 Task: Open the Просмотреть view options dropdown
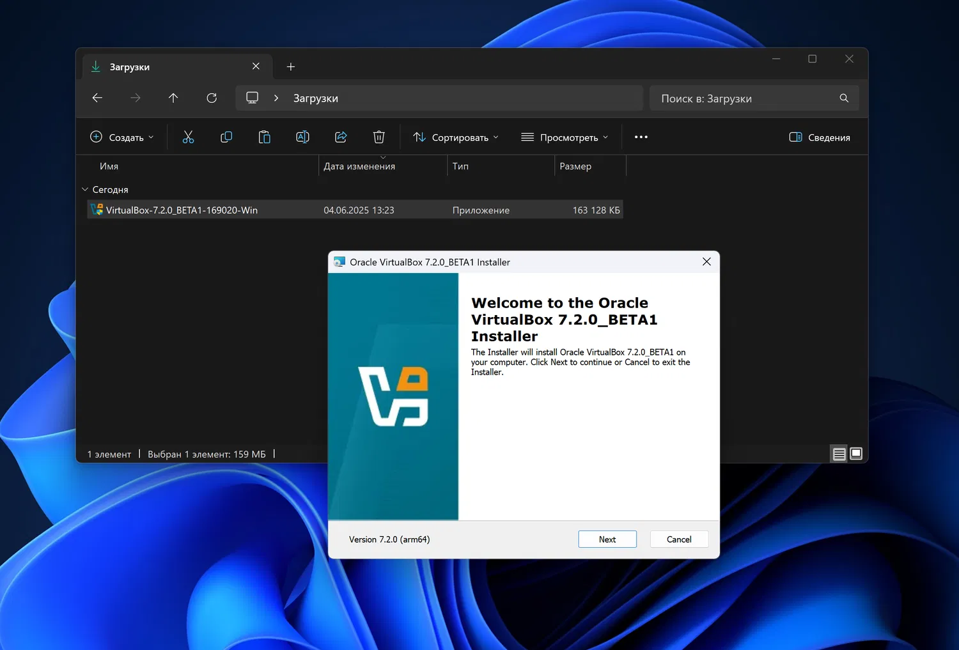pyautogui.click(x=565, y=137)
